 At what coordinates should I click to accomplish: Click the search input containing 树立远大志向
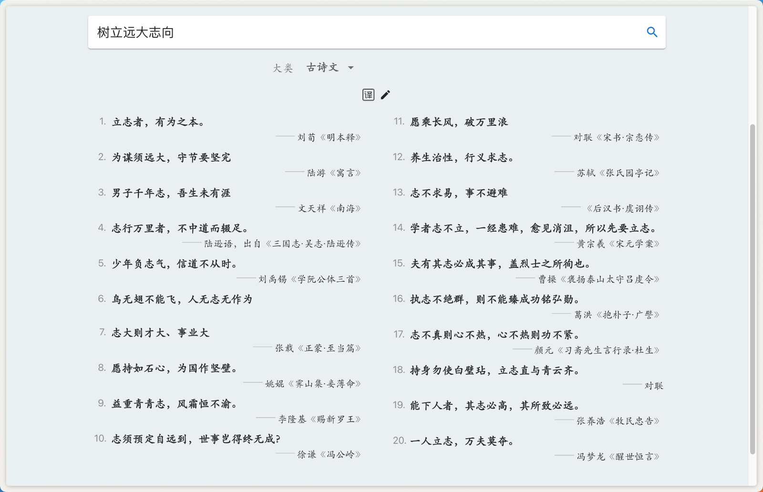pos(334,32)
